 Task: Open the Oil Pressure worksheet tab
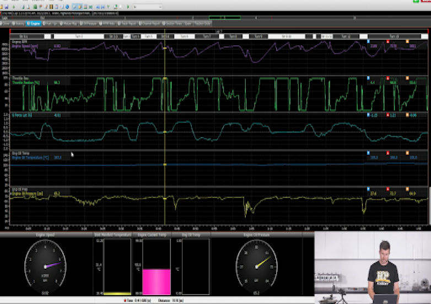click(x=89, y=24)
